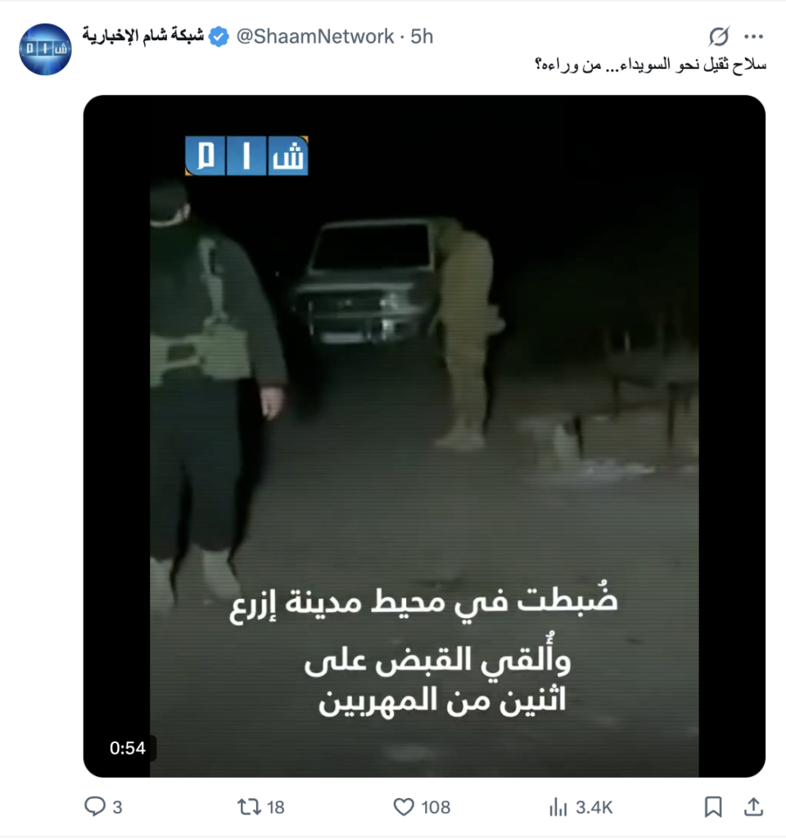Open the three-dots more options menu
786x839 pixels.
(753, 36)
